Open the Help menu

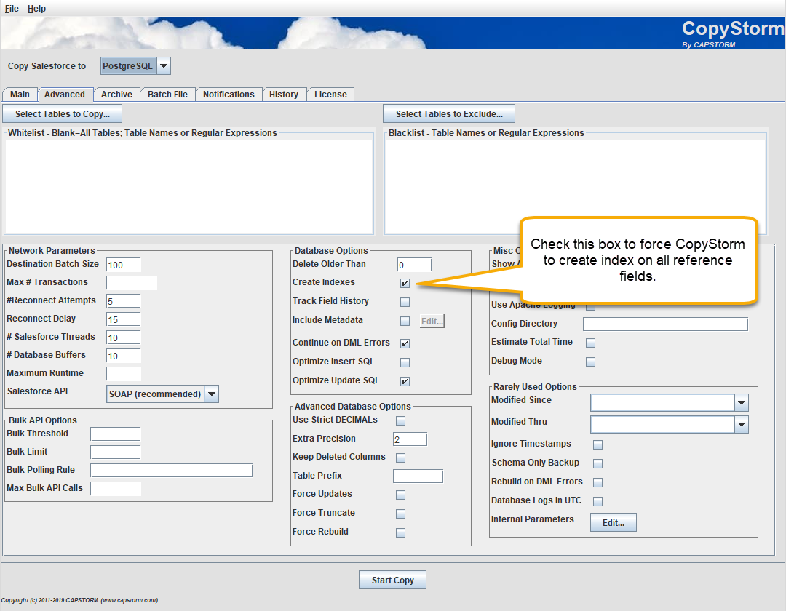click(36, 9)
